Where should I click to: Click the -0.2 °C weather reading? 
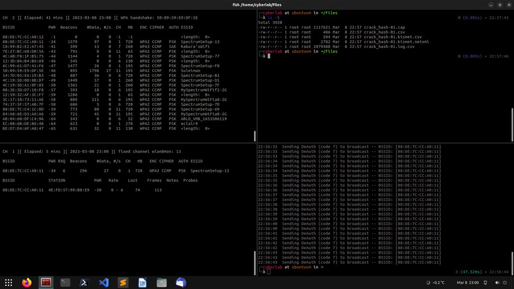click(439, 283)
